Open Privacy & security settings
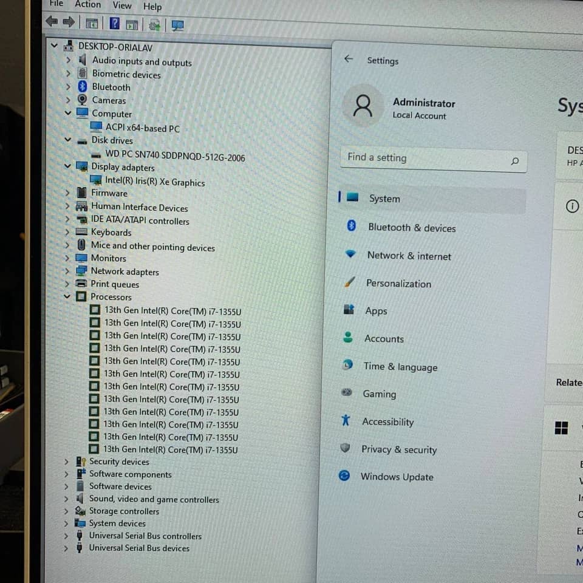 (x=399, y=449)
